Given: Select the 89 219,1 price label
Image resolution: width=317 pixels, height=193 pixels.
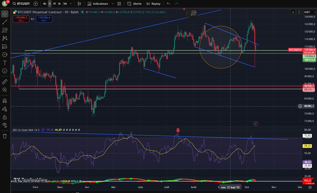Looking at the screenshot, I should [309, 90].
